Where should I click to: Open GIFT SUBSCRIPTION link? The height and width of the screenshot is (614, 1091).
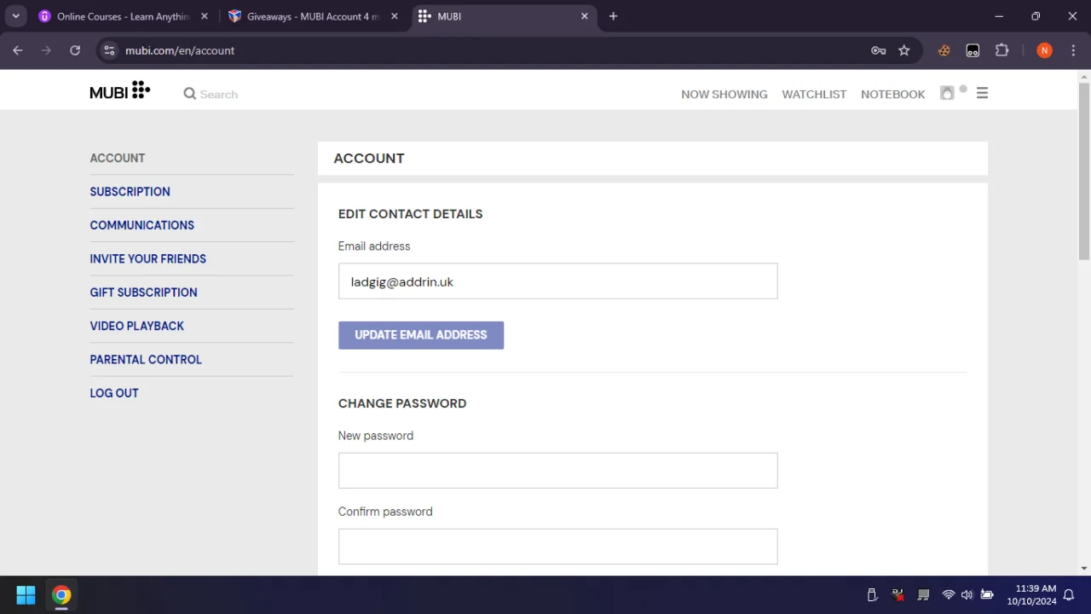point(144,293)
